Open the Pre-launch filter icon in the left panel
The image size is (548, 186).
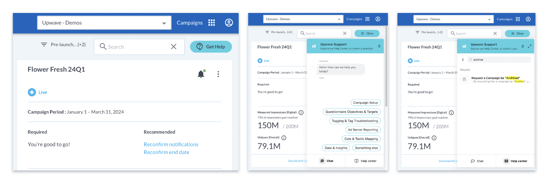tap(44, 45)
